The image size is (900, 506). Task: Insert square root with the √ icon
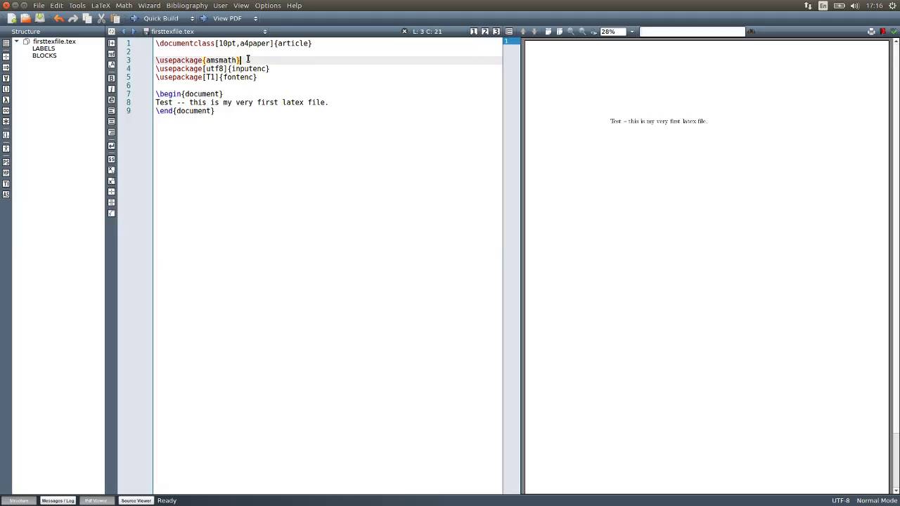click(111, 213)
